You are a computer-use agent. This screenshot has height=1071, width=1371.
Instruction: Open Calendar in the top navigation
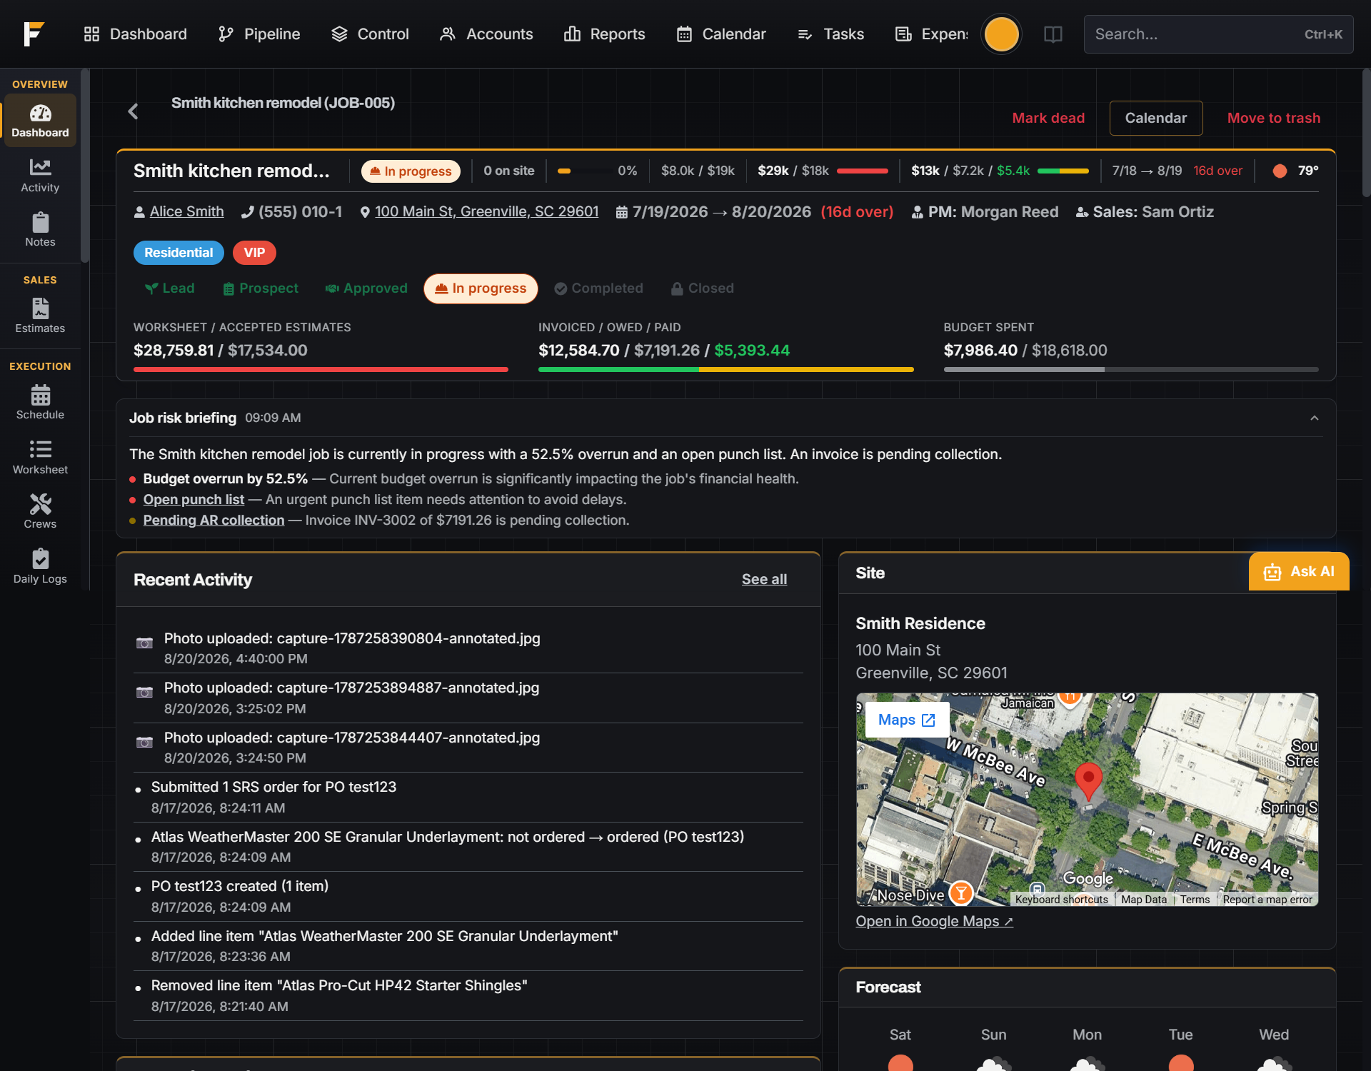click(721, 34)
